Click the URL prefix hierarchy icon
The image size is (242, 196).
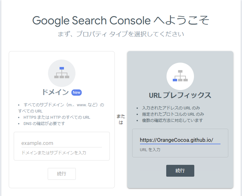180,76
